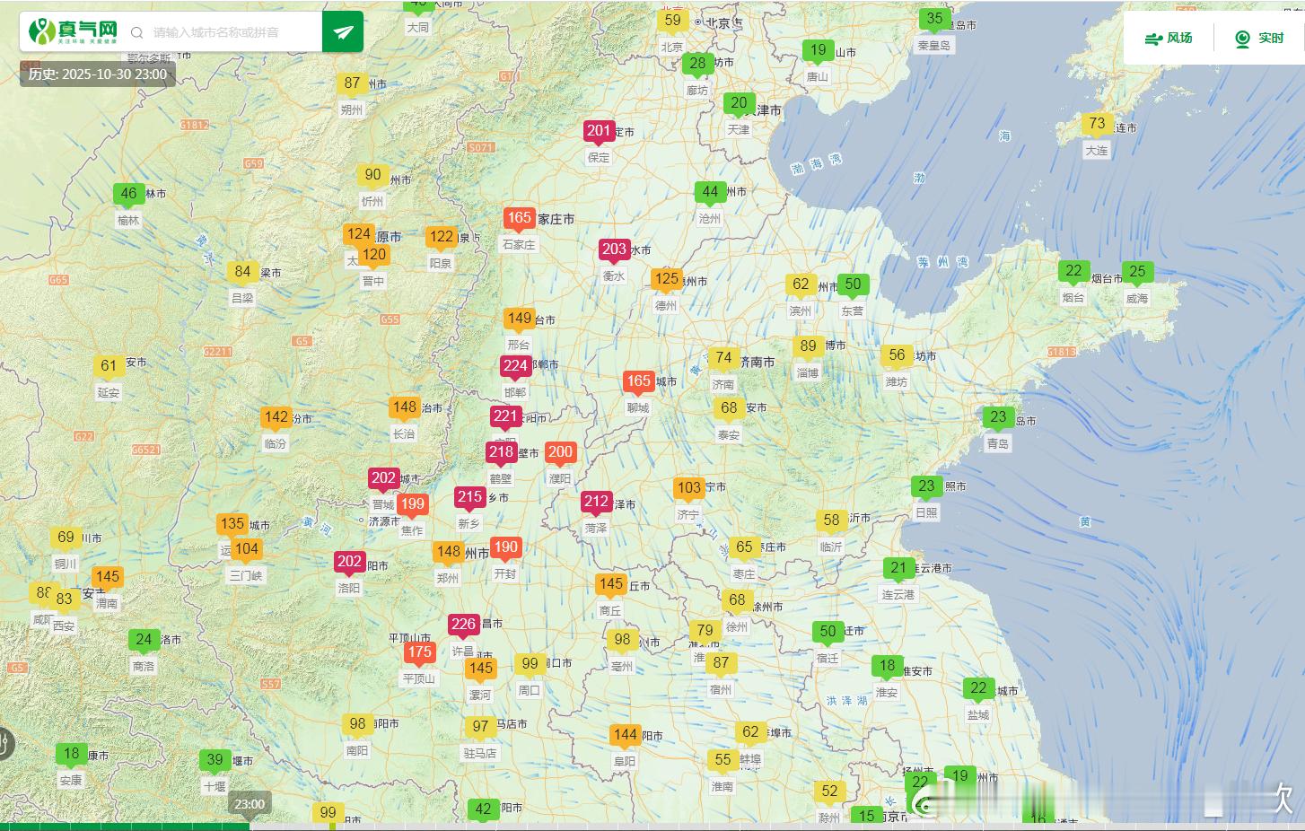The image size is (1305, 831).
Task: Open the 临汾 AQI marker showing 142
Action: click(x=276, y=418)
